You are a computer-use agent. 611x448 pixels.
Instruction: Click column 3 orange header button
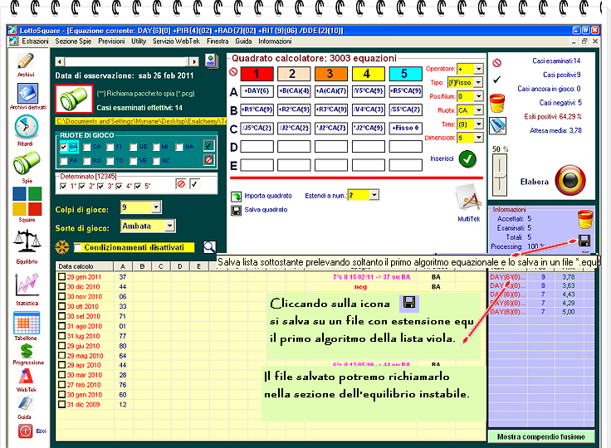pyautogui.click(x=331, y=74)
